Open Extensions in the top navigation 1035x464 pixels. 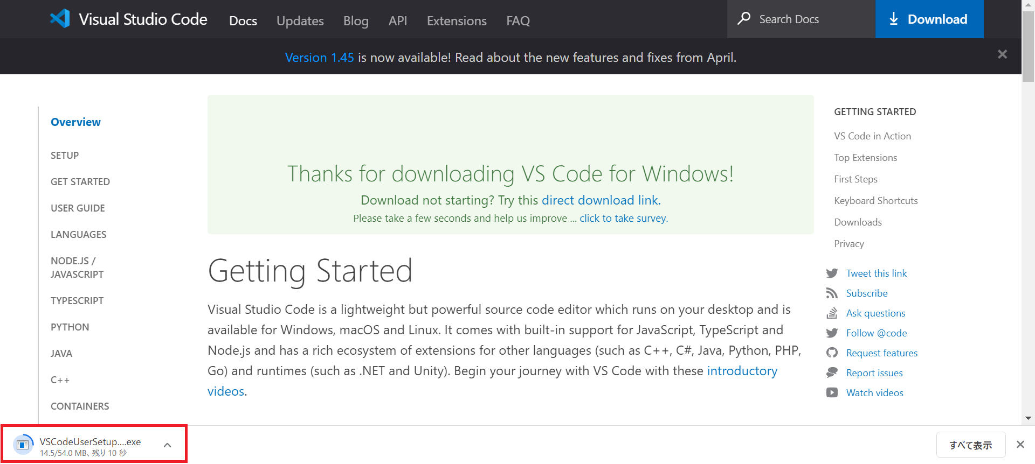[x=457, y=21]
